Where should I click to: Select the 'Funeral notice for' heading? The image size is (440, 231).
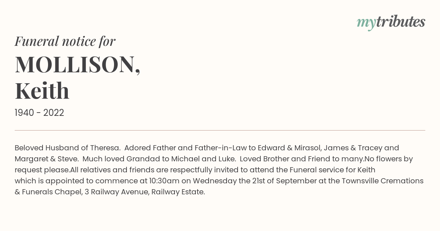point(65,41)
